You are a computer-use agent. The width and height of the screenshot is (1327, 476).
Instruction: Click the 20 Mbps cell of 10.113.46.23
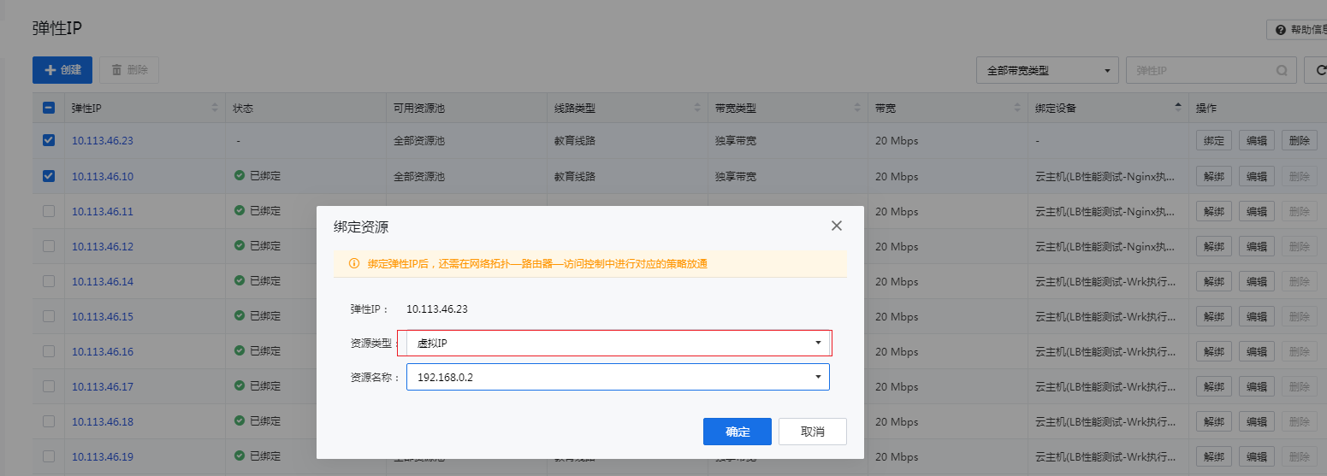[x=896, y=141]
